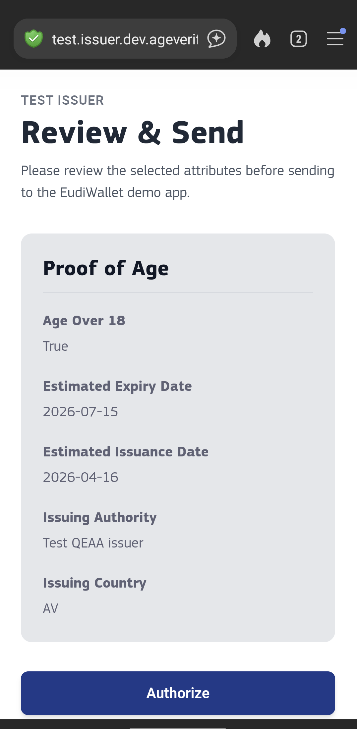Click the expiry date 2026-07-15
The width and height of the screenshot is (357, 729).
81,412
